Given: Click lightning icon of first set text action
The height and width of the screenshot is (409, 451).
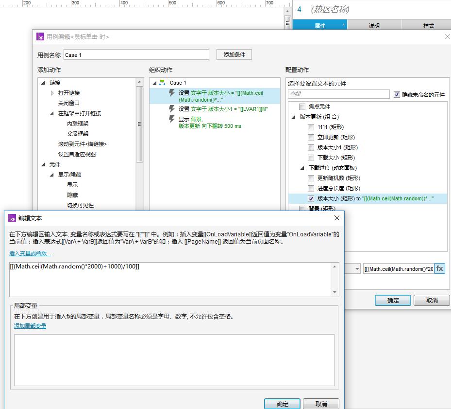Looking at the screenshot, I should click(x=172, y=93).
